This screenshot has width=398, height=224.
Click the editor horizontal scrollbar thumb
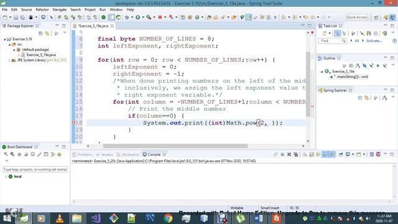click(x=175, y=146)
